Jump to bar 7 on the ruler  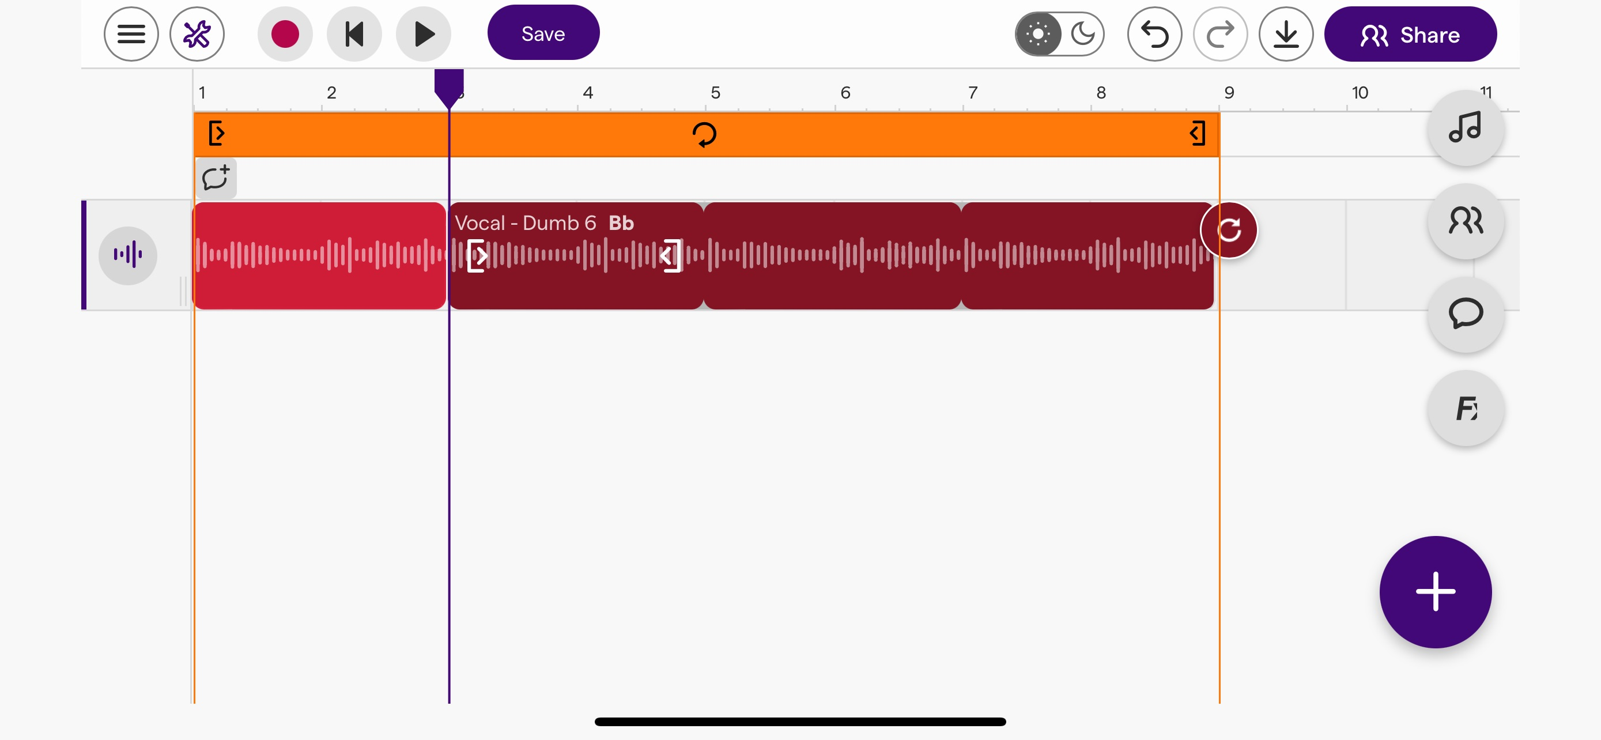[x=973, y=93]
